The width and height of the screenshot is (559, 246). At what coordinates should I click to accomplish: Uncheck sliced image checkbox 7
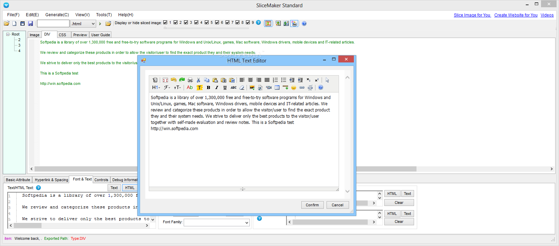coord(228,22)
